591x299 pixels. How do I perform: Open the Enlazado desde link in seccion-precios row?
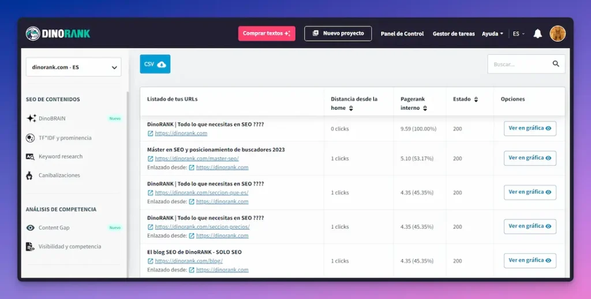point(222,236)
